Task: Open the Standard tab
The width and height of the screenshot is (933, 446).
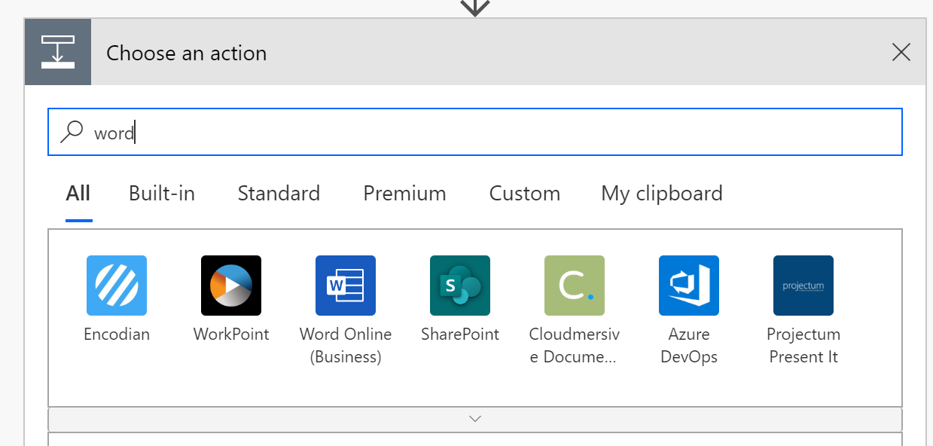Action: (x=279, y=194)
